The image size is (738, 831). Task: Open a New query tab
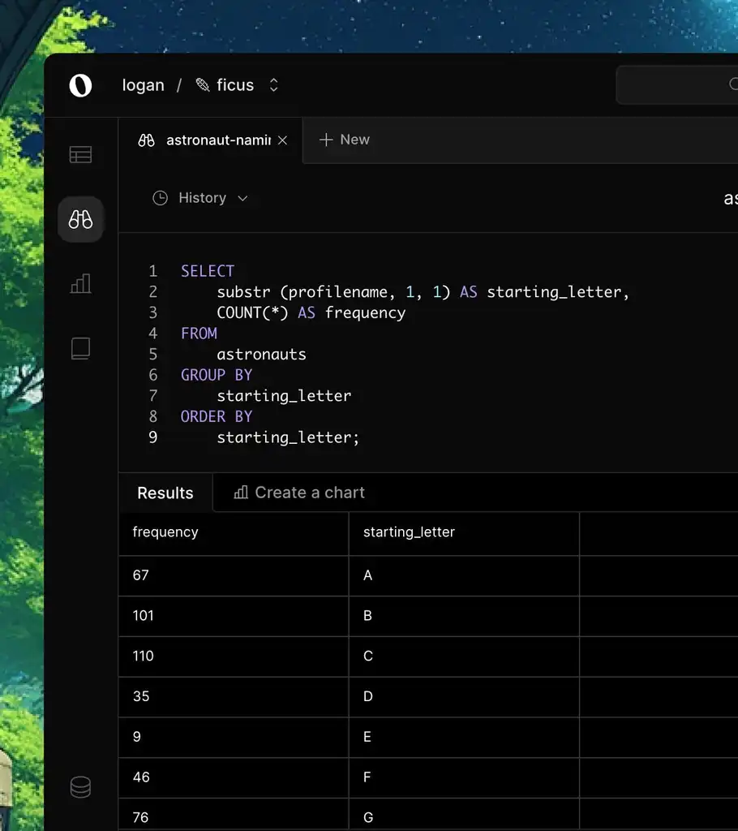[345, 140]
